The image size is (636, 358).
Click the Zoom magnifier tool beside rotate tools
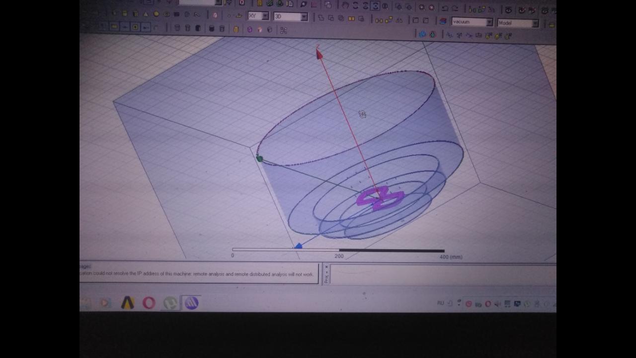tap(385, 6)
